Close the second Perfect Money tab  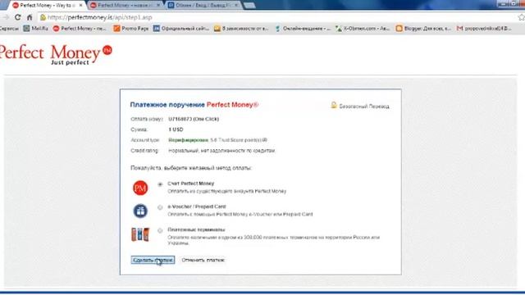coord(158,6)
